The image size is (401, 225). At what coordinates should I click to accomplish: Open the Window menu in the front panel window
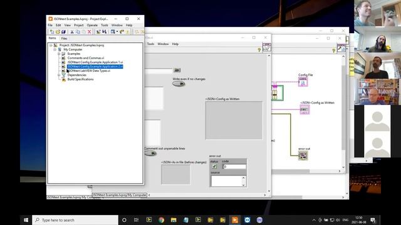pyautogui.click(x=163, y=44)
